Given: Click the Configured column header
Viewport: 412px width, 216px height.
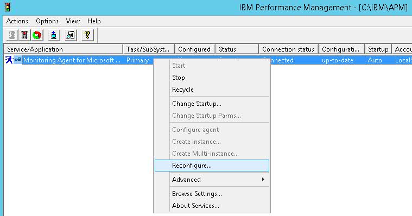Looking at the screenshot, I should pos(195,49).
